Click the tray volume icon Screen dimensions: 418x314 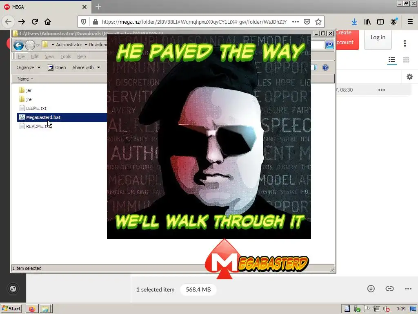[x=386, y=309]
